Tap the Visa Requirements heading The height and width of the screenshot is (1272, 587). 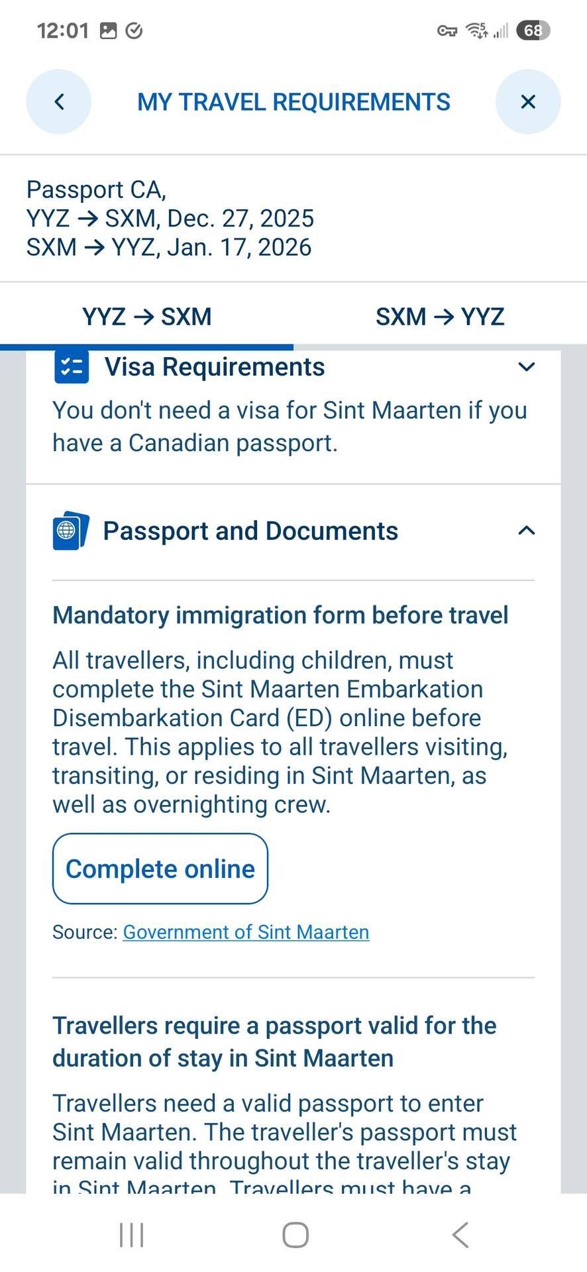point(215,367)
